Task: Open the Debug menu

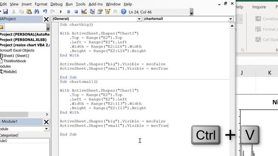Action: click(56, 4)
